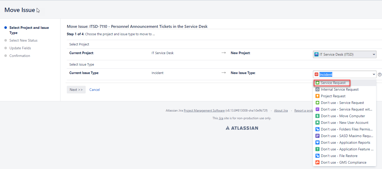Click the orange Project Request lightbulb icon
This screenshot has width=382, height=169.
(317, 96)
